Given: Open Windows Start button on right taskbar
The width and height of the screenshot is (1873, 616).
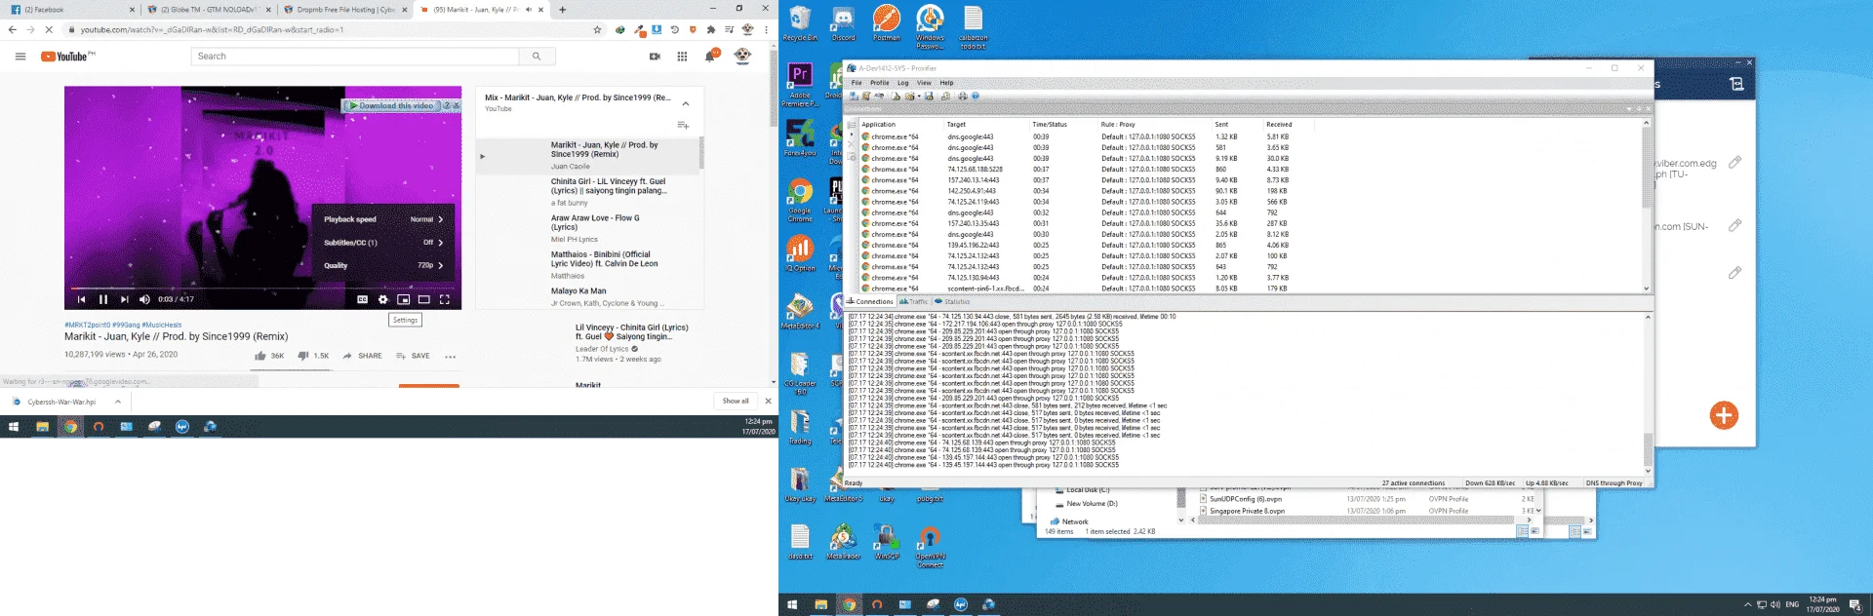Looking at the screenshot, I should [x=792, y=604].
